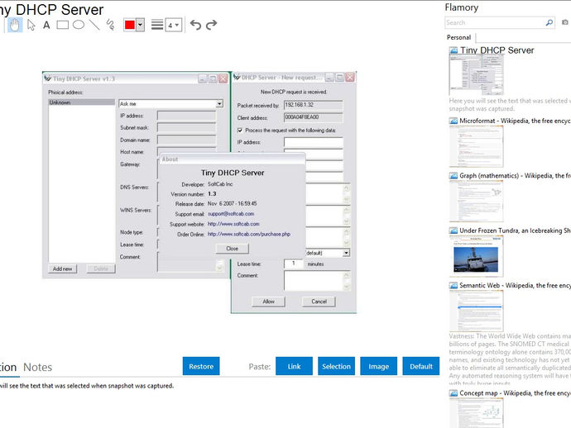Open the line width dropdown showing 4
The image size is (571, 428).
click(x=174, y=25)
